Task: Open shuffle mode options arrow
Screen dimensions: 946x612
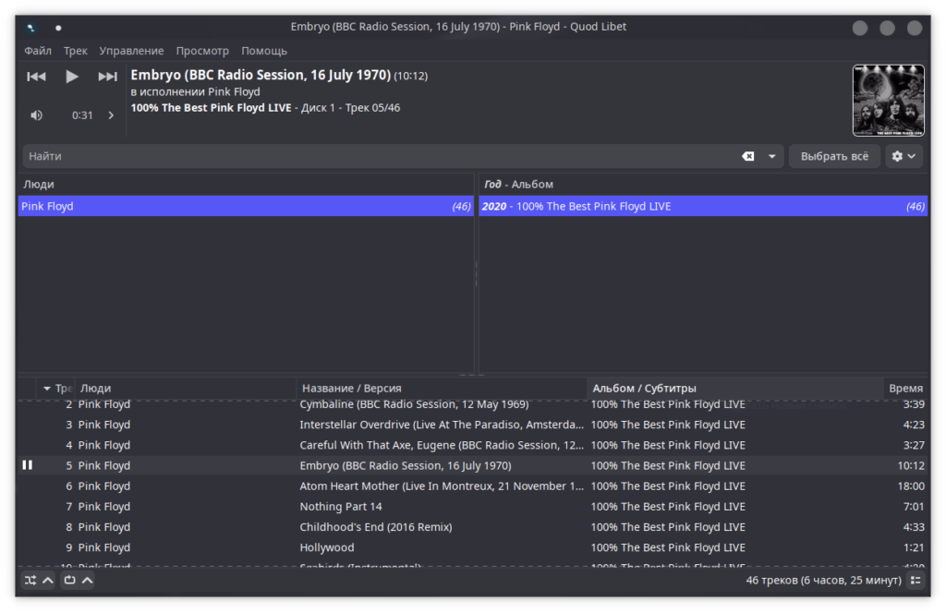Action: coord(48,580)
